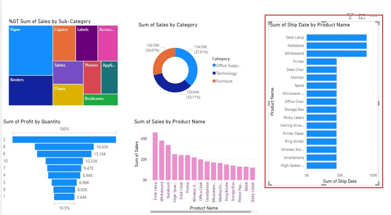Select the funnel bar labeled 5.64K
Screen dimensions: 391x215
[64, 197]
